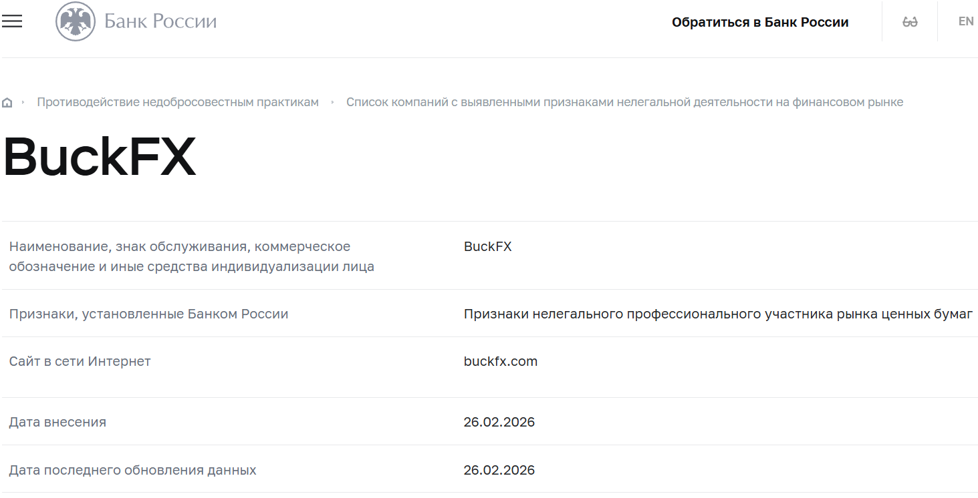Enable the English interface version
This screenshot has width=978, height=498.
(965, 21)
